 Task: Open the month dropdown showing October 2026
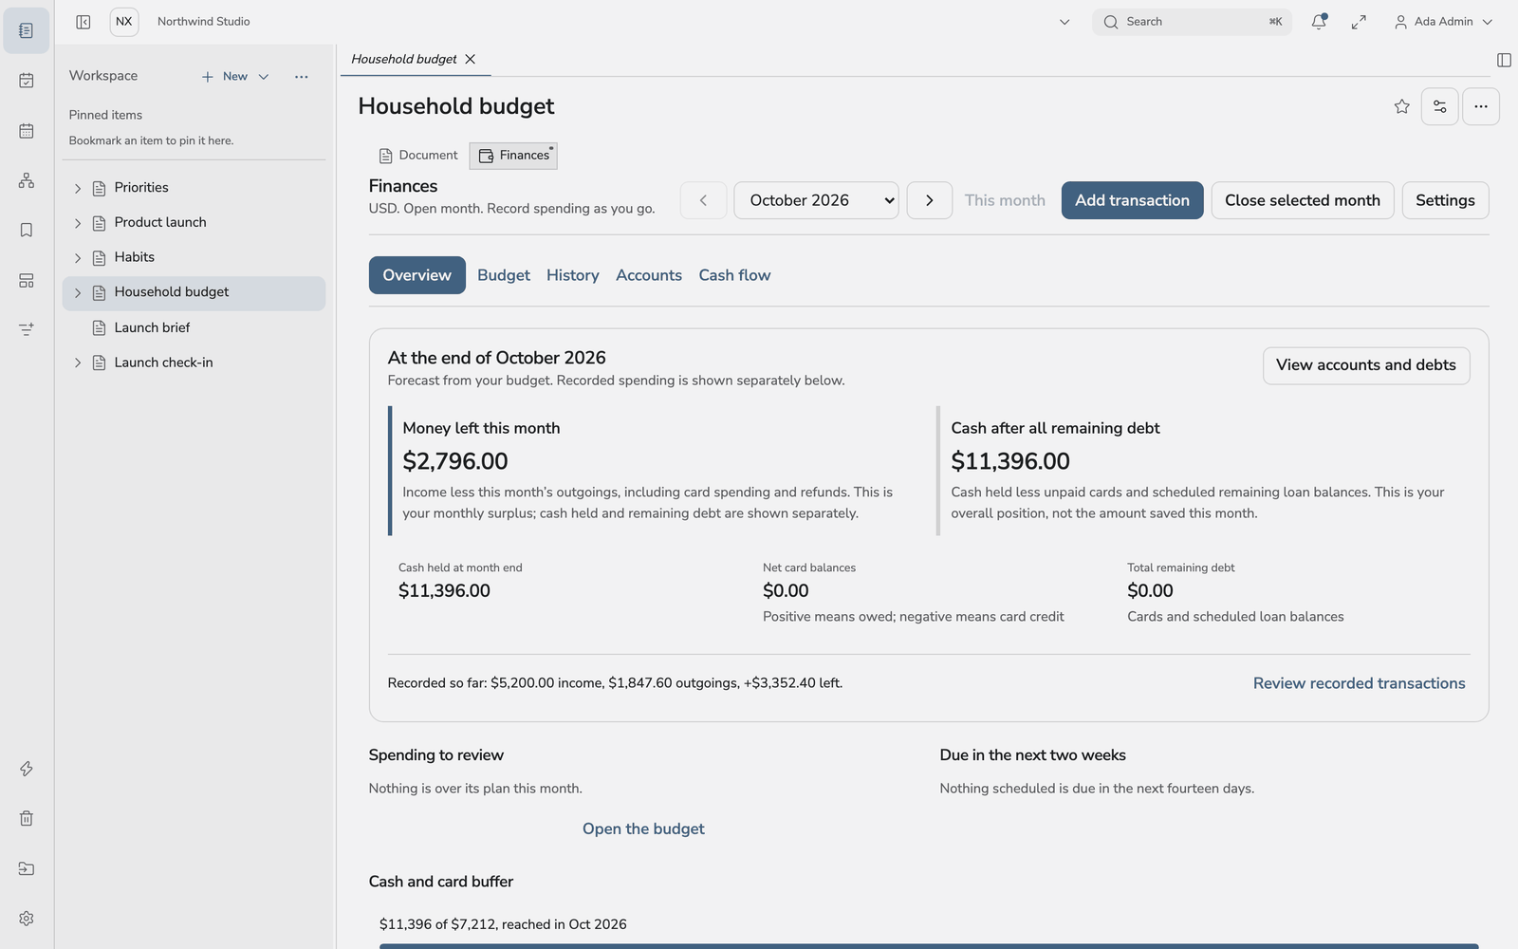tap(816, 200)
